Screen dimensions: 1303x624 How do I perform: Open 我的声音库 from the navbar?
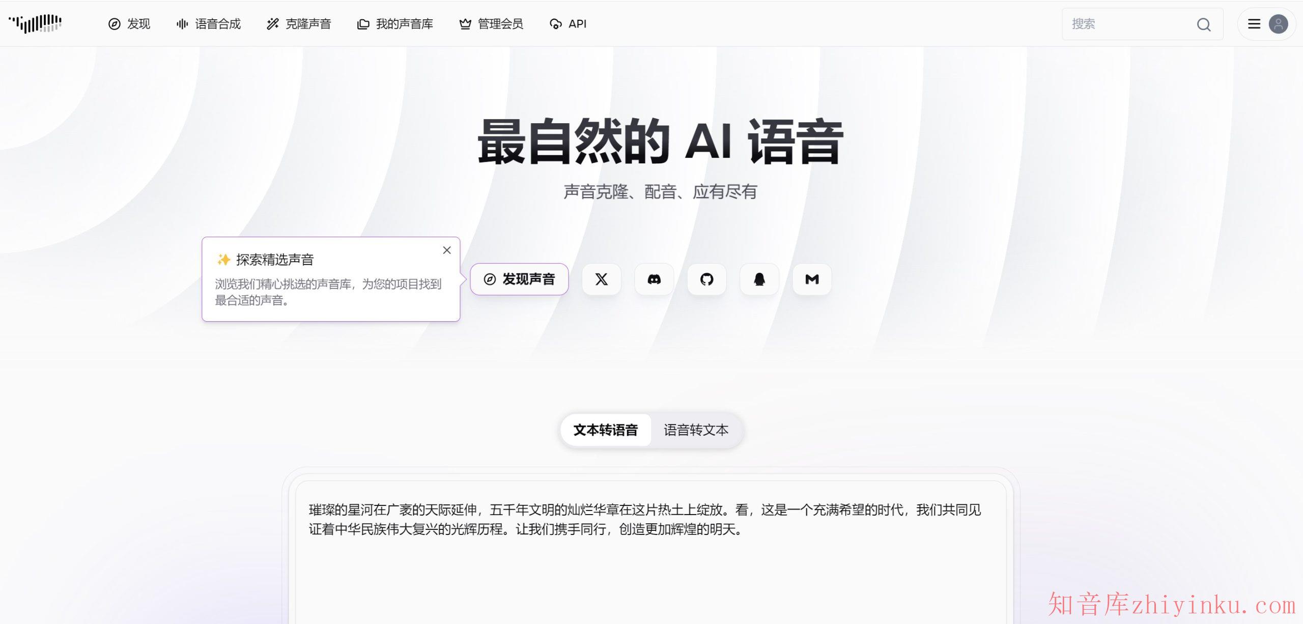pos(395,24)
